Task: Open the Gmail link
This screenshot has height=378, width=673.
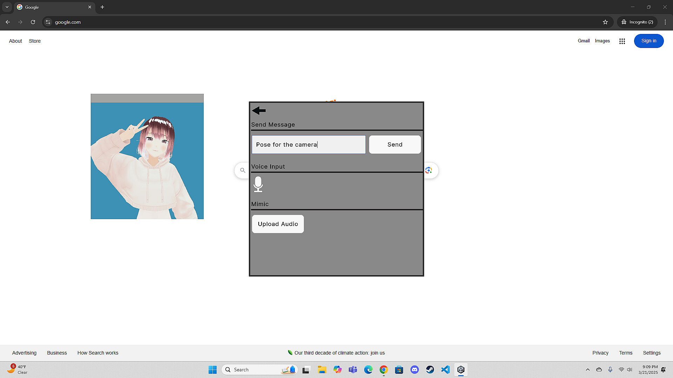Action: click(x=584, y=41)
